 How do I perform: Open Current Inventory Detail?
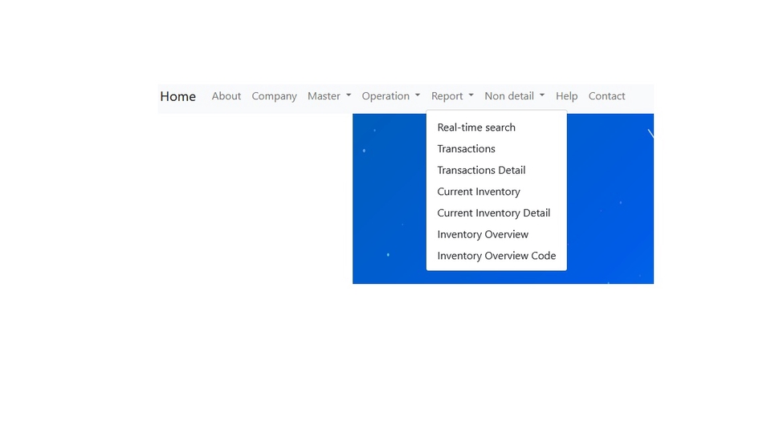tap(493, 213)
